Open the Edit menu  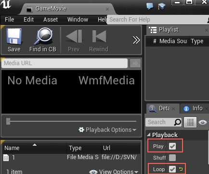[28, 20]
